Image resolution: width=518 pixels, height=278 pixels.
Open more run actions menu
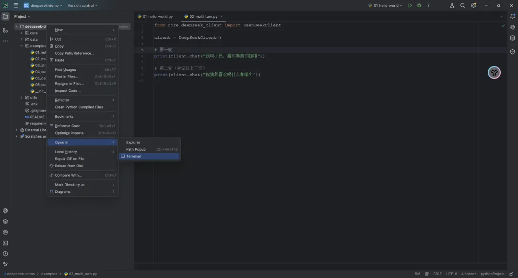pos(428,6)
